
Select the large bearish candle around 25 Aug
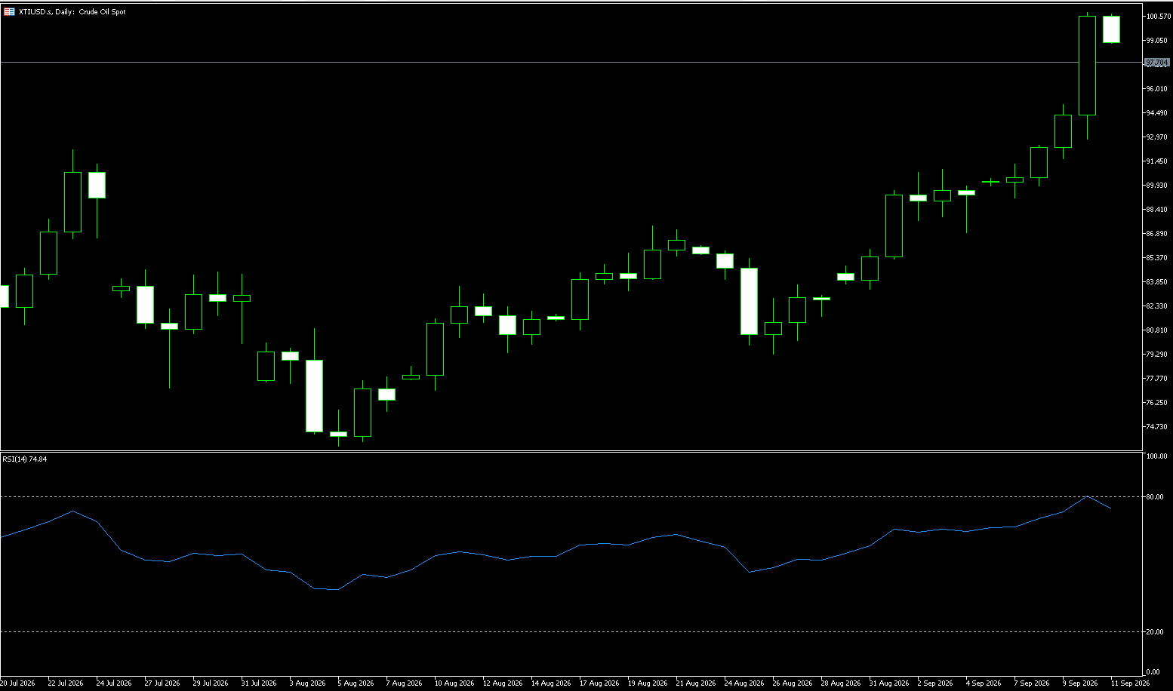pos(749,301)
